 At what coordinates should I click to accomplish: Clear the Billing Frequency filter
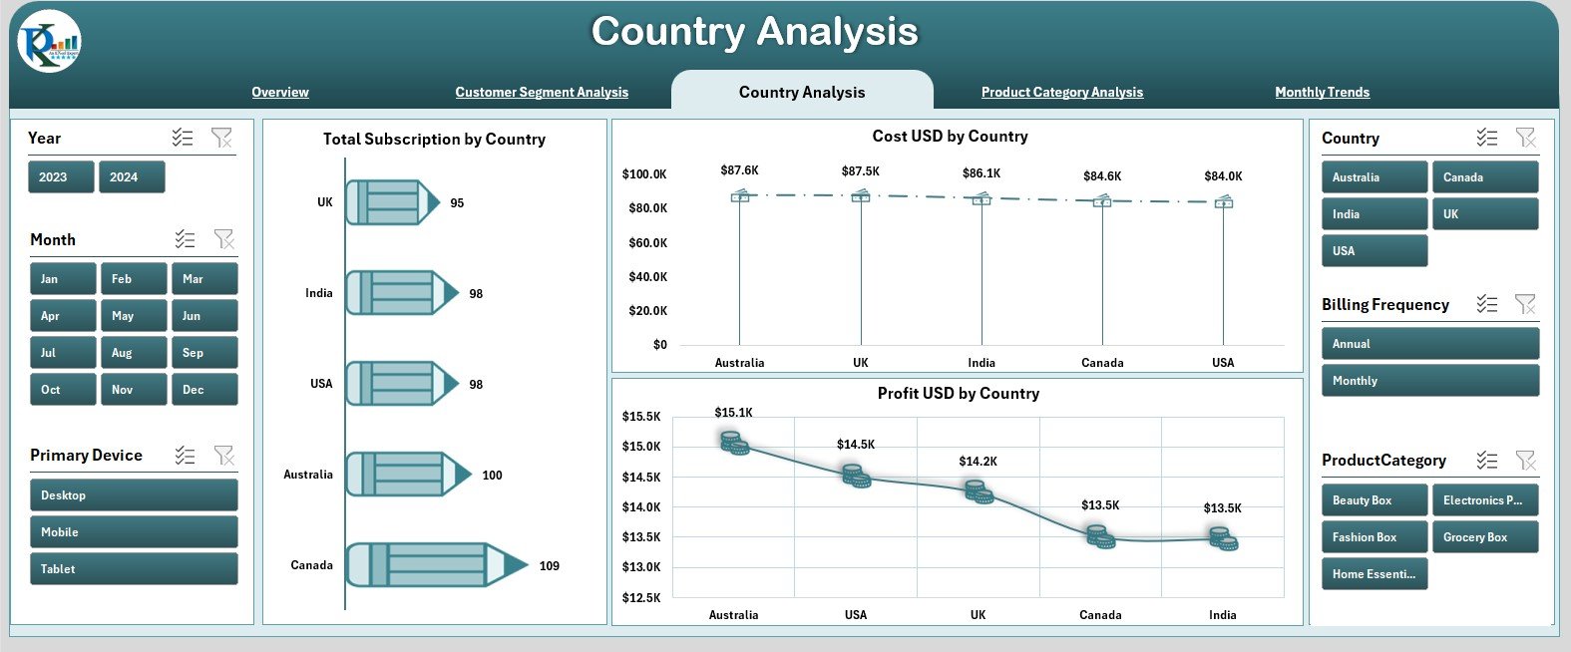pyautogui.click(x=1525, y=304)
